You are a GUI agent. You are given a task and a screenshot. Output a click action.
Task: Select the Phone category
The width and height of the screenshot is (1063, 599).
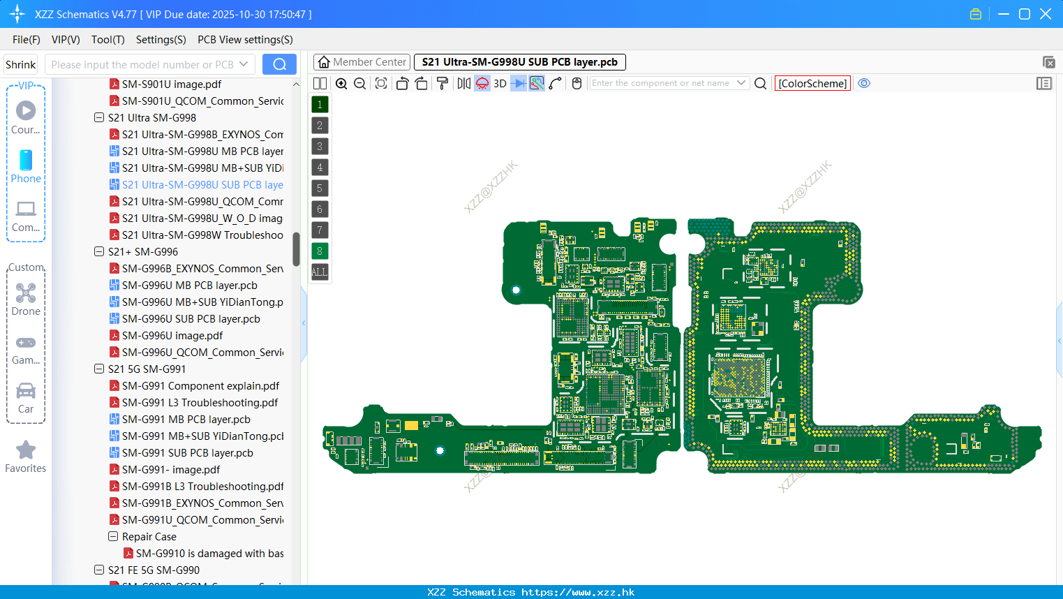26,167
